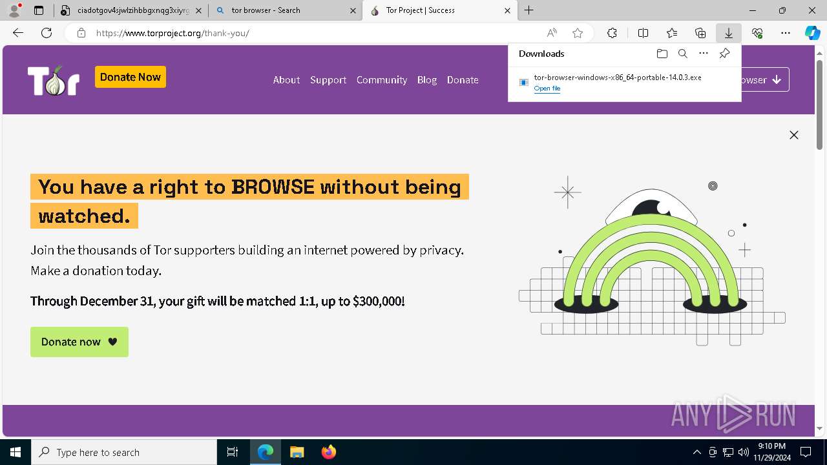Viewport: 827px width, 465px height.
Task: Switch to ciadotgov onion tab
Action: pyautogui.click(x=132, y=10)
